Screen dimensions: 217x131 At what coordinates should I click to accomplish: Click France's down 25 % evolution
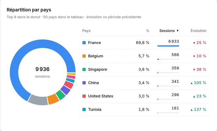[x=199, y=43]
